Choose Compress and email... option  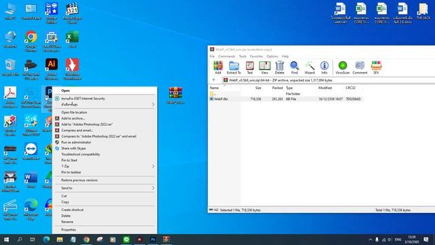(x=105, y=130)
